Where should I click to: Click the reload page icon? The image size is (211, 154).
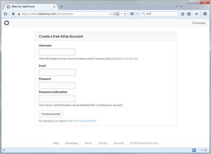pos(125,14)
